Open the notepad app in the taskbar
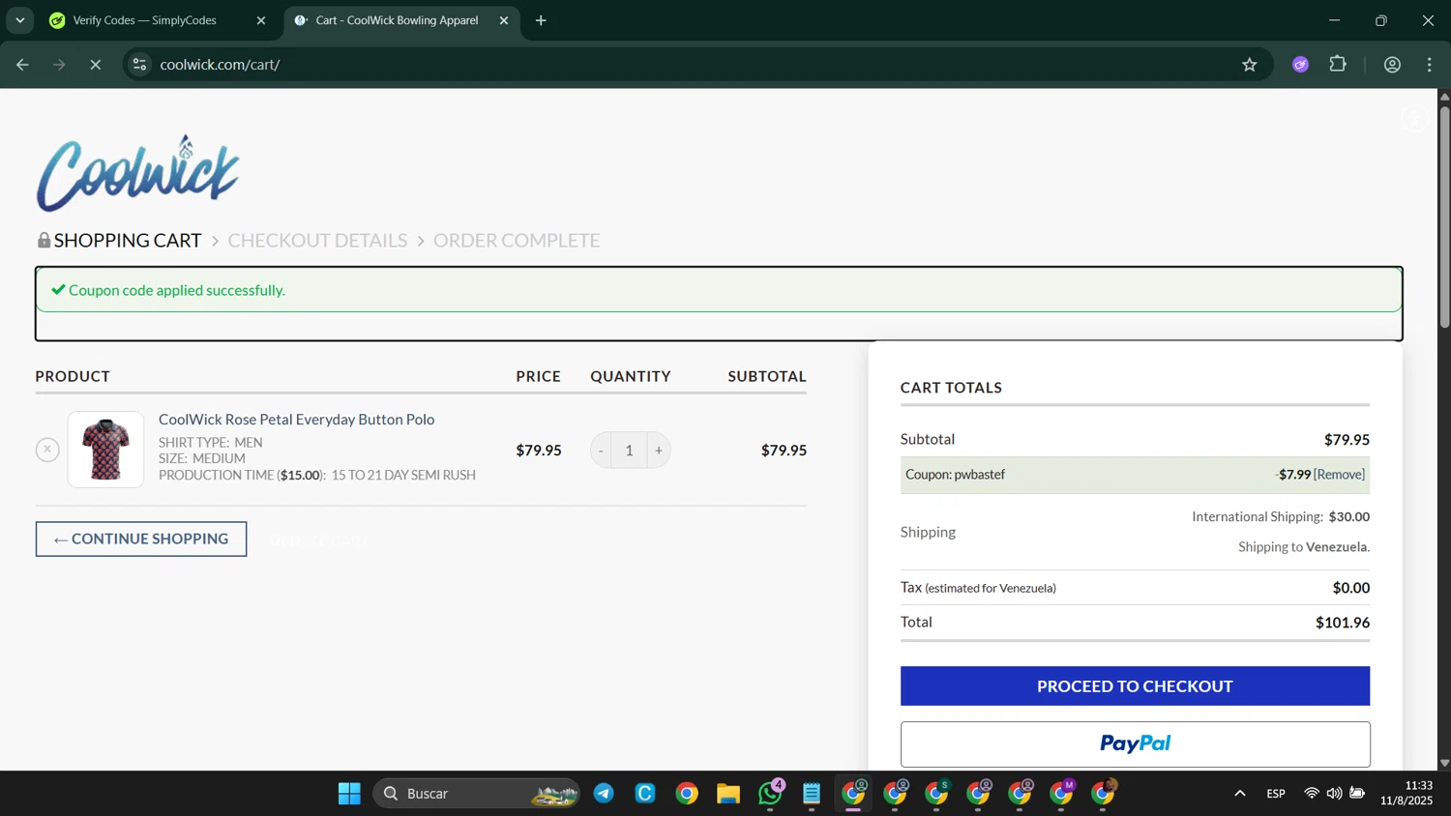The image size is (1451, 816). coord(812,794)
